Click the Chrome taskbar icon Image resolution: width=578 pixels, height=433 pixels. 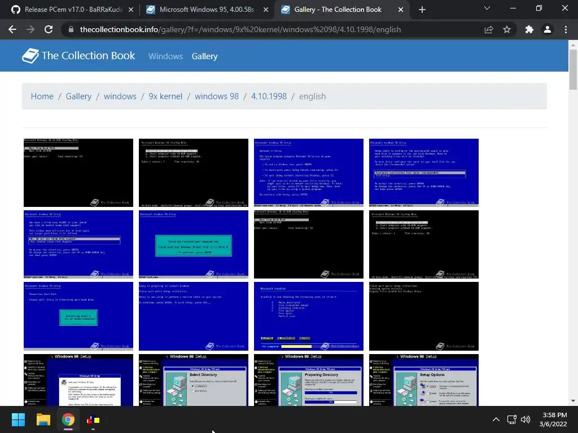point(68,419)
